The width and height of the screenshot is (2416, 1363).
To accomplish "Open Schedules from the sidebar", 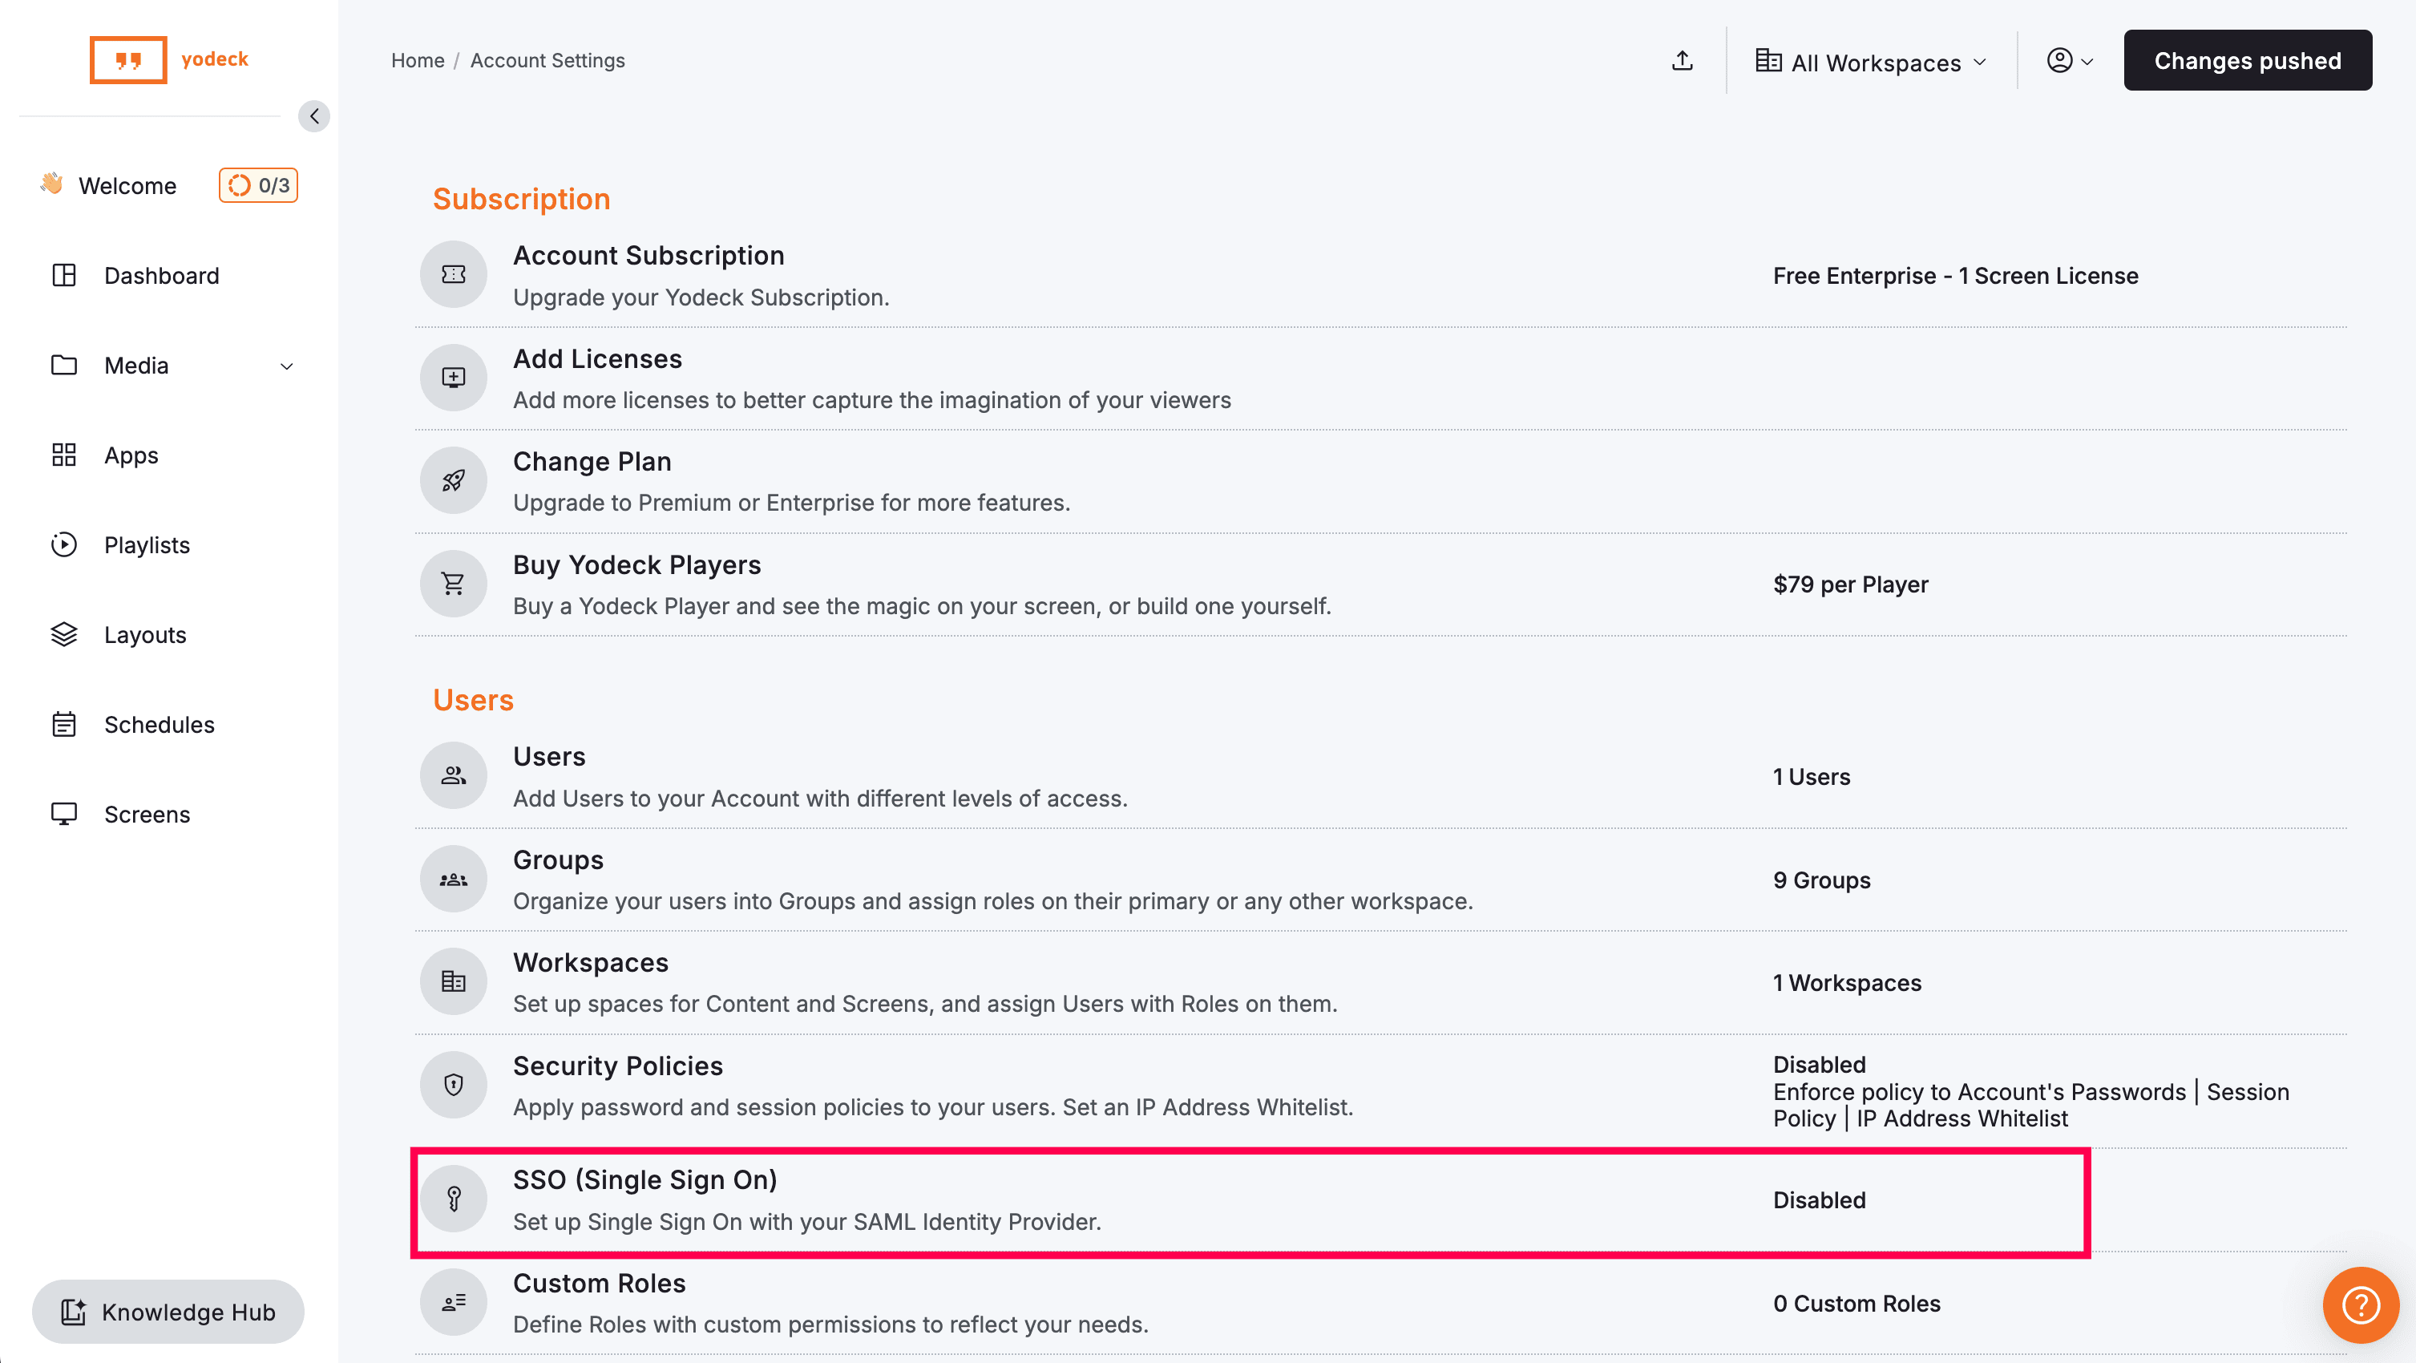I will tap(159, 724).
